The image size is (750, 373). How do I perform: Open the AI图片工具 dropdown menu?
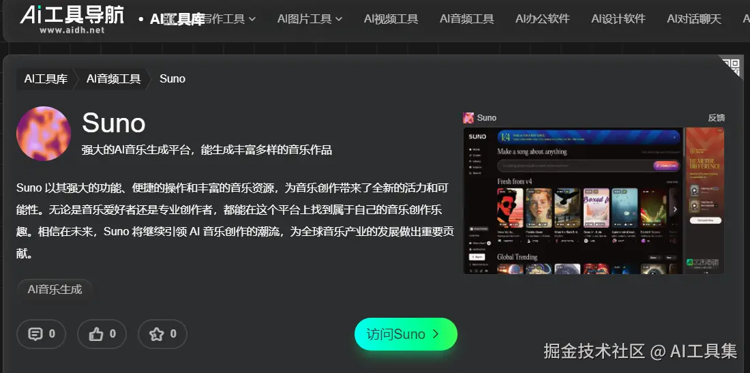point(310,19)
